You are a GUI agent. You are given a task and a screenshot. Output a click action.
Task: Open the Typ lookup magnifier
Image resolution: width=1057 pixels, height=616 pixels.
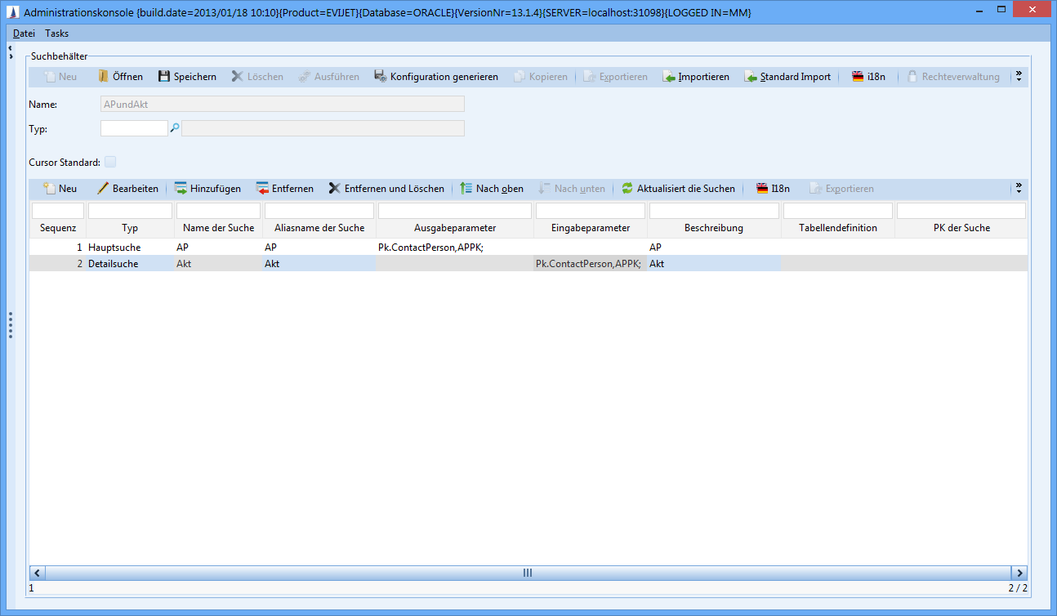174,128
